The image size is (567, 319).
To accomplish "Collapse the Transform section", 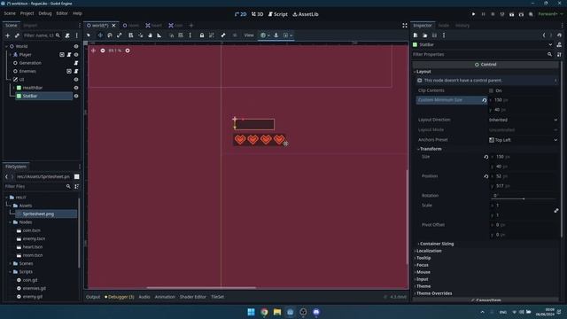I will coord(431,149).
